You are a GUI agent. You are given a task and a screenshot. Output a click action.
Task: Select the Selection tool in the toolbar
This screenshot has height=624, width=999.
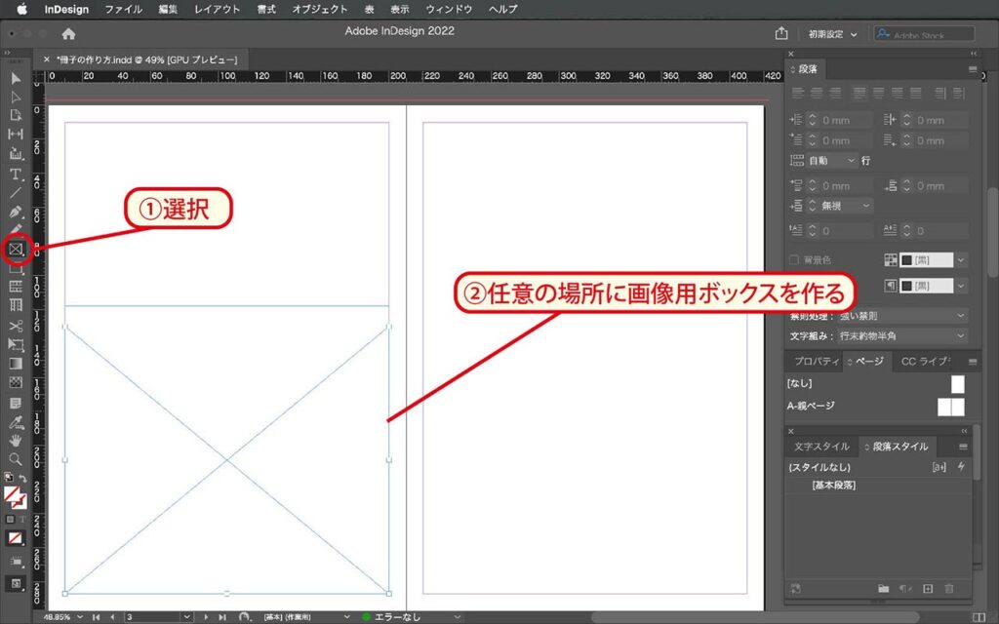coord(15,78)
